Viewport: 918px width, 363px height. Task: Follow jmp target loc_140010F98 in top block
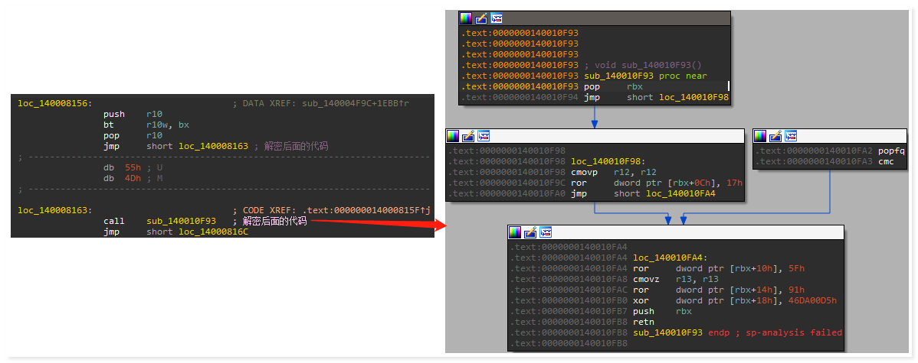click(x=693, y=98)
